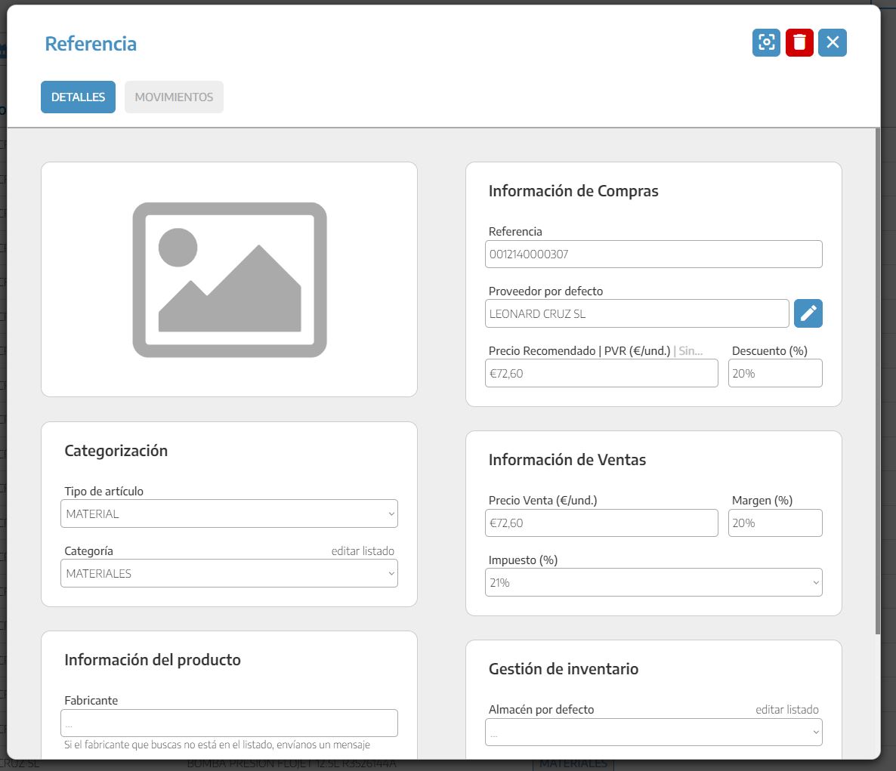The width and height of the screenshot is (896, 771).
Task: Click the Precio Recomendado PVR field
Action: [601, 374]
